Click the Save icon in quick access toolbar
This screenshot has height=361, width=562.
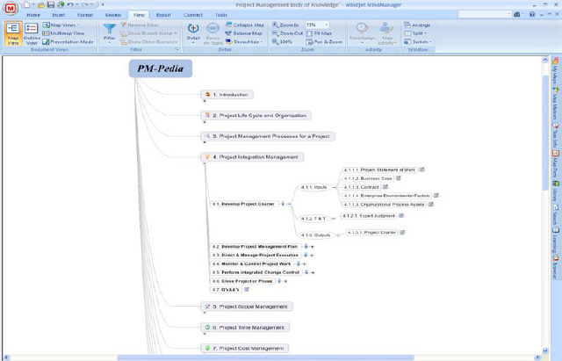click(51, 4)
